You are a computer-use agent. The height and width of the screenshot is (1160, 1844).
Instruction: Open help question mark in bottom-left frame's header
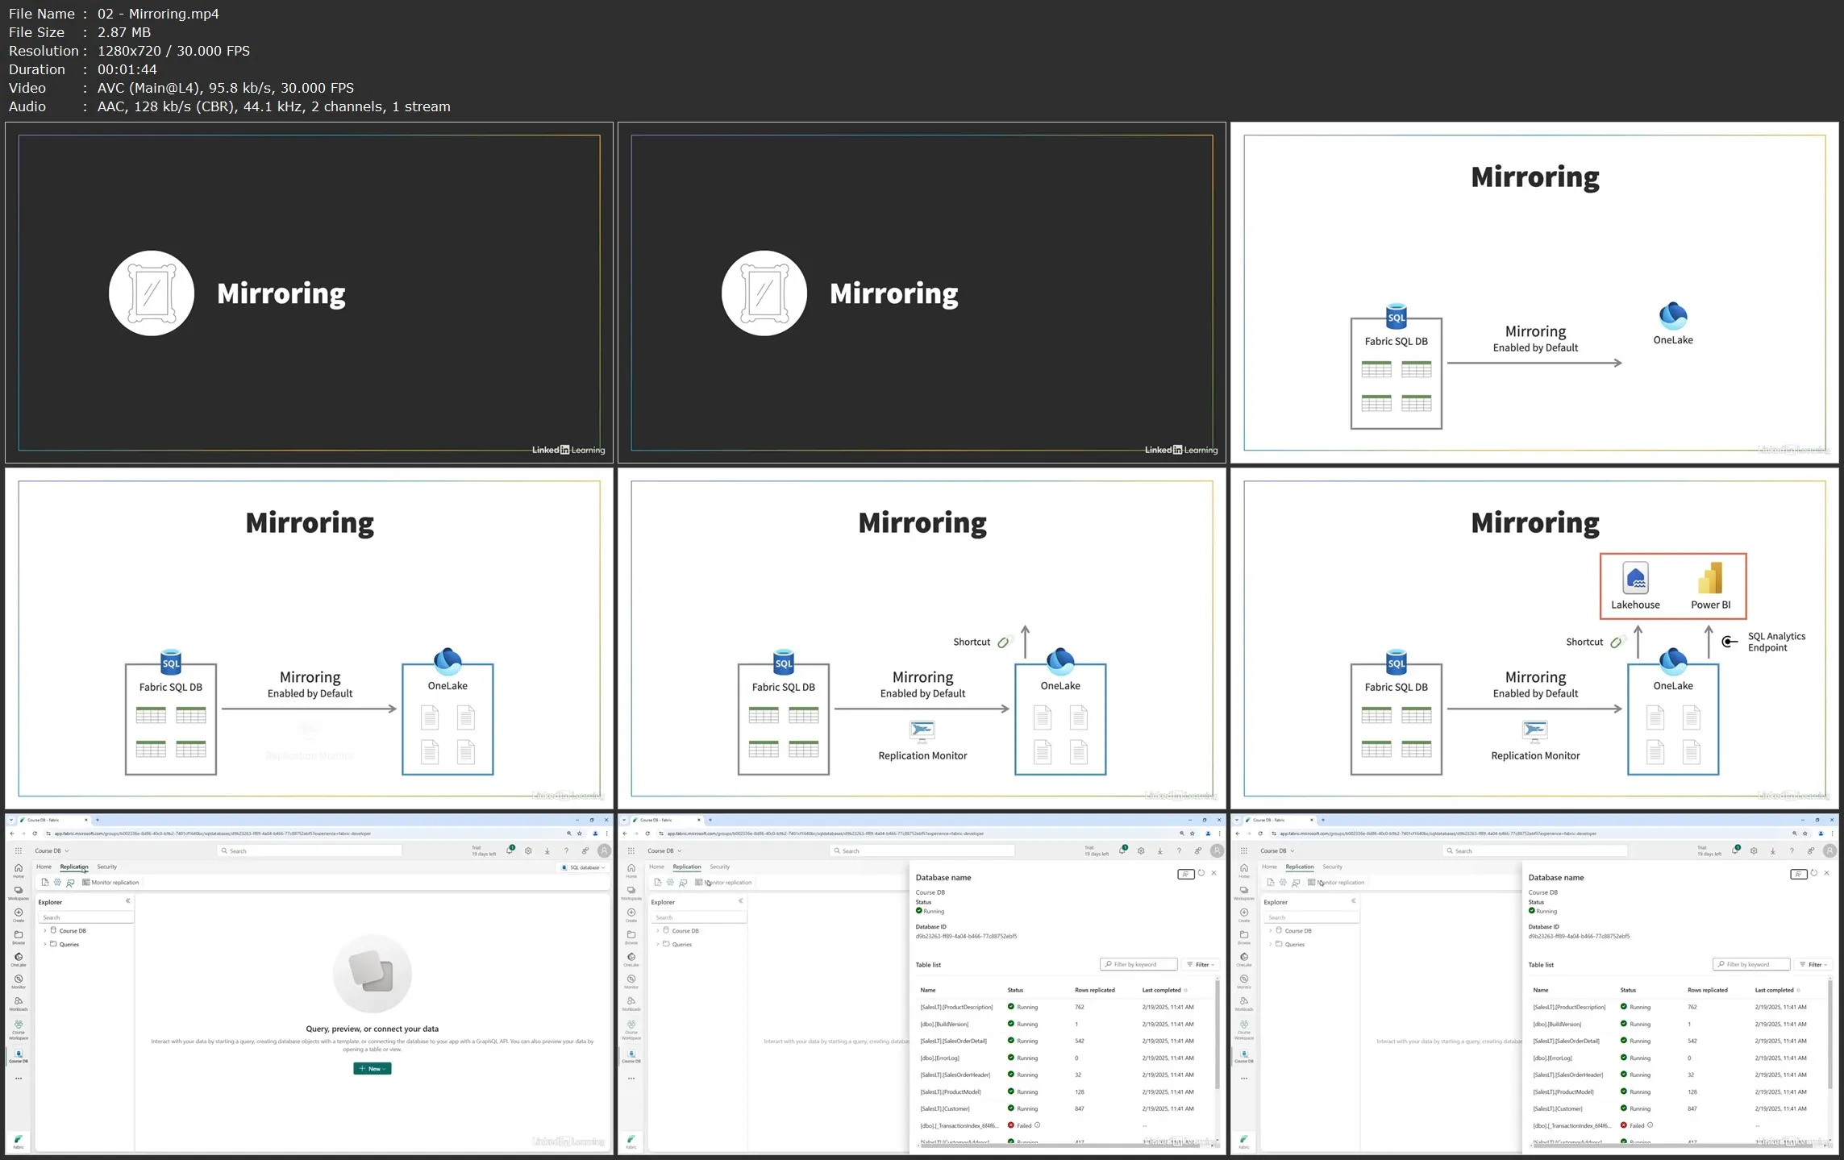[x=566, y=850]
